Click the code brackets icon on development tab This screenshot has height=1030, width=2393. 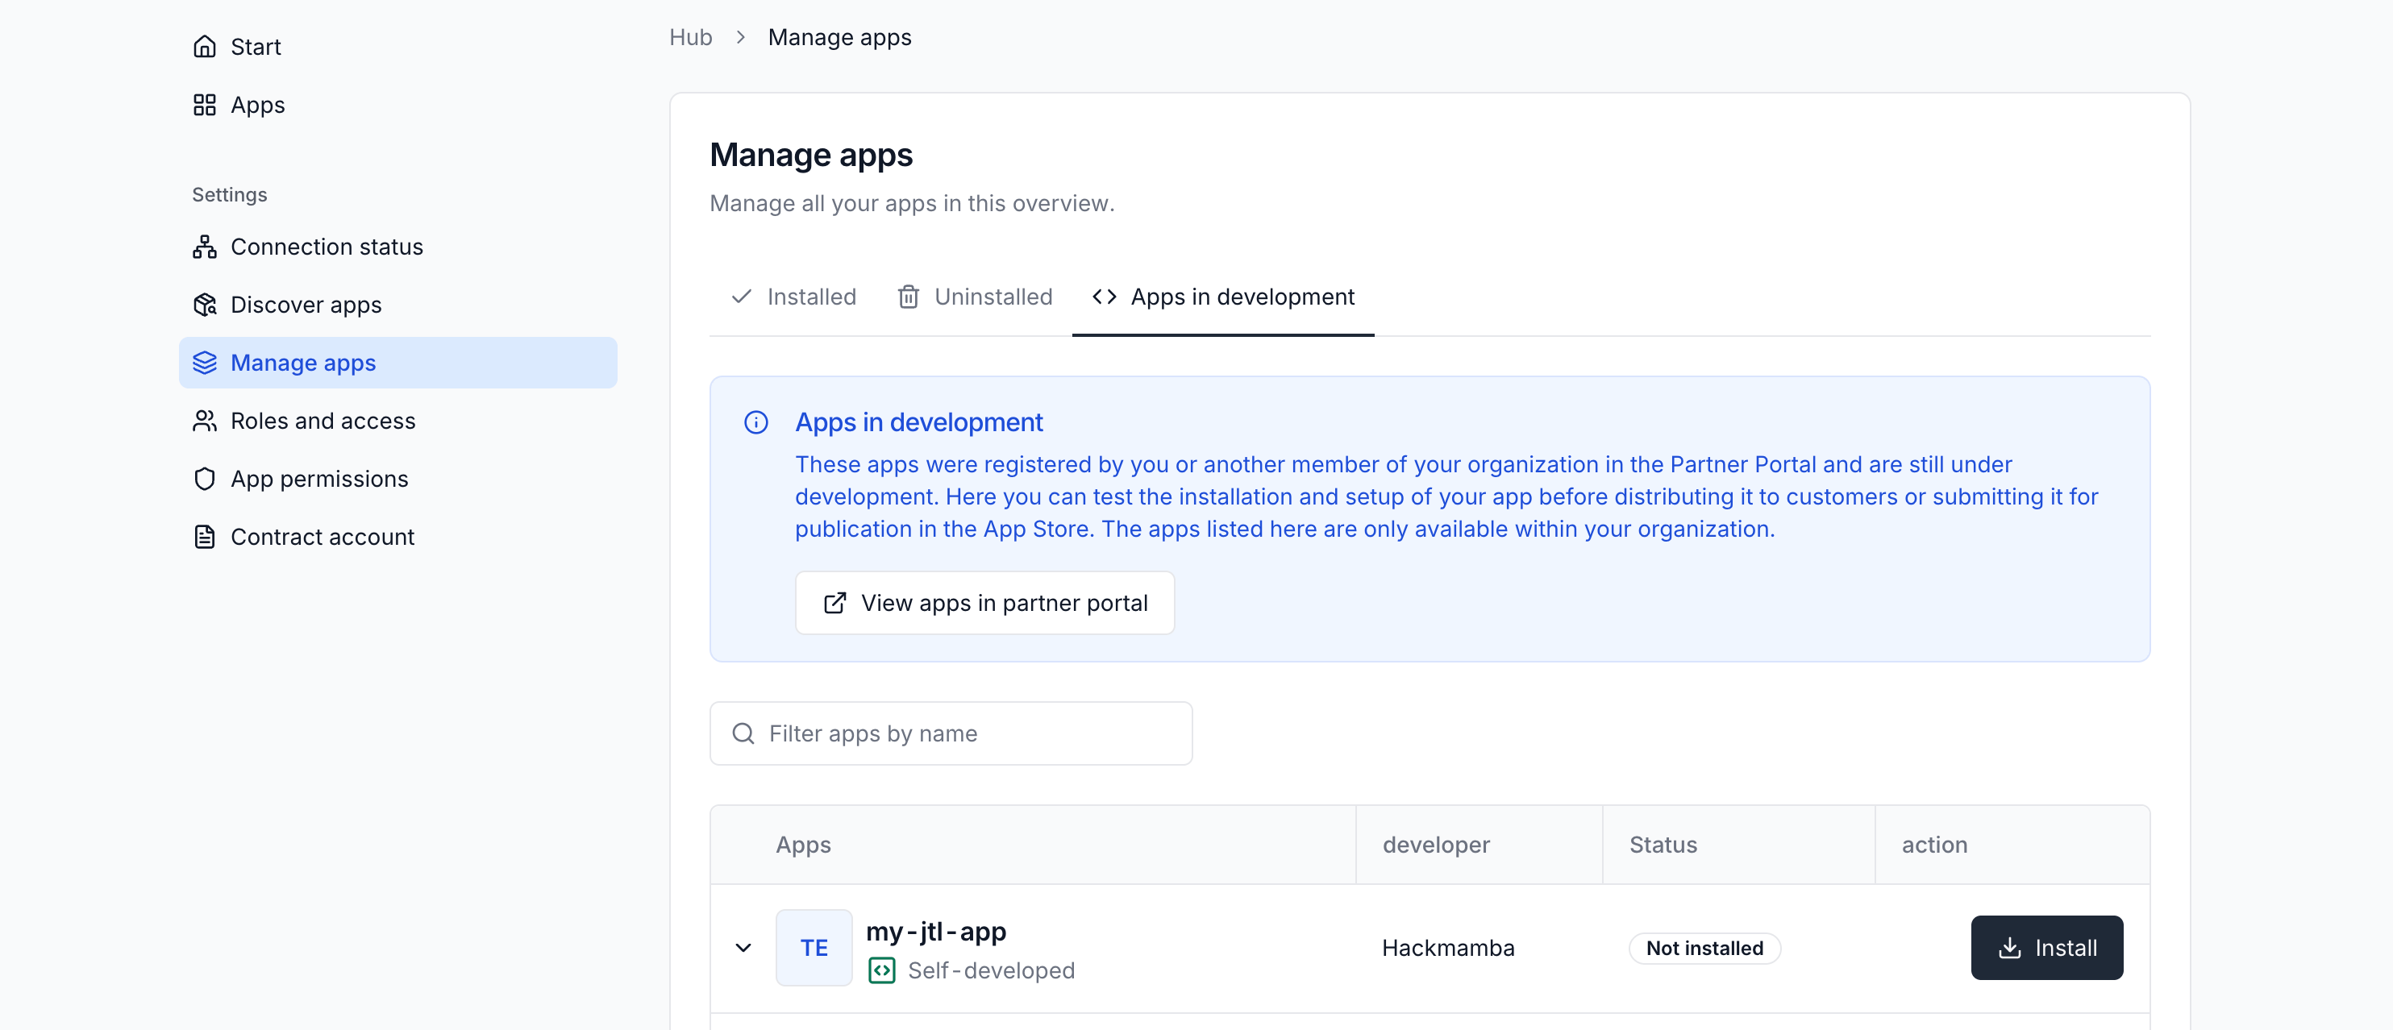pyautogui.click(x=1104, y=297)
